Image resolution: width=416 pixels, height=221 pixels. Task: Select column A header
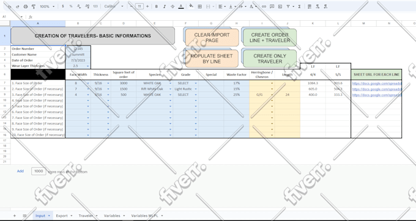click(x=38, y=24)
